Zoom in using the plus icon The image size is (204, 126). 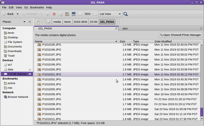(x=95, y=14)
